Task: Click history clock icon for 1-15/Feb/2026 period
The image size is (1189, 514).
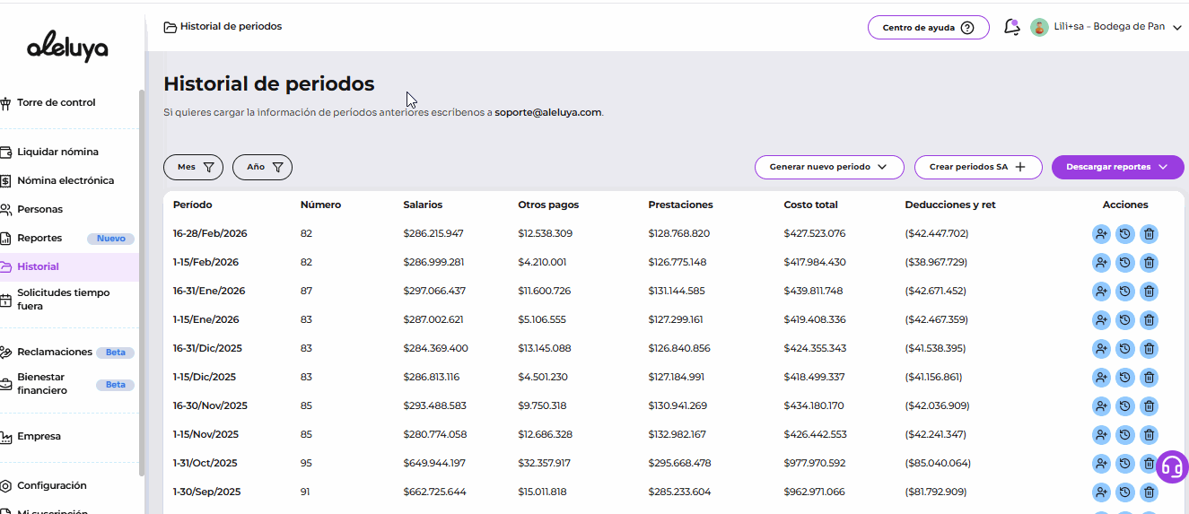Action: click(1125, 263)
